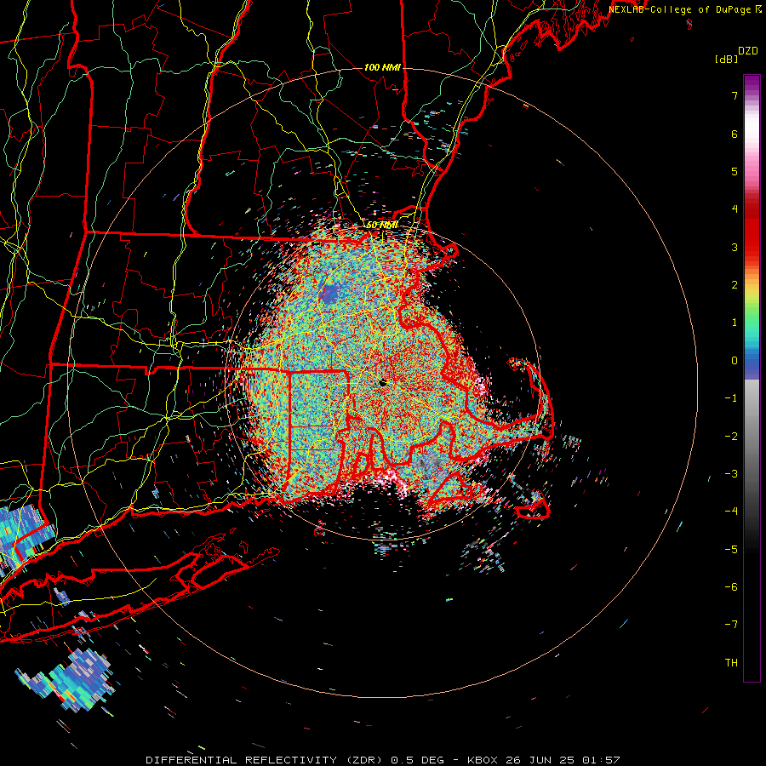Click the '[dB]' units label
The height and width of the screenshot is (766, 766).
pyautogui.click(x=726, y=59)
